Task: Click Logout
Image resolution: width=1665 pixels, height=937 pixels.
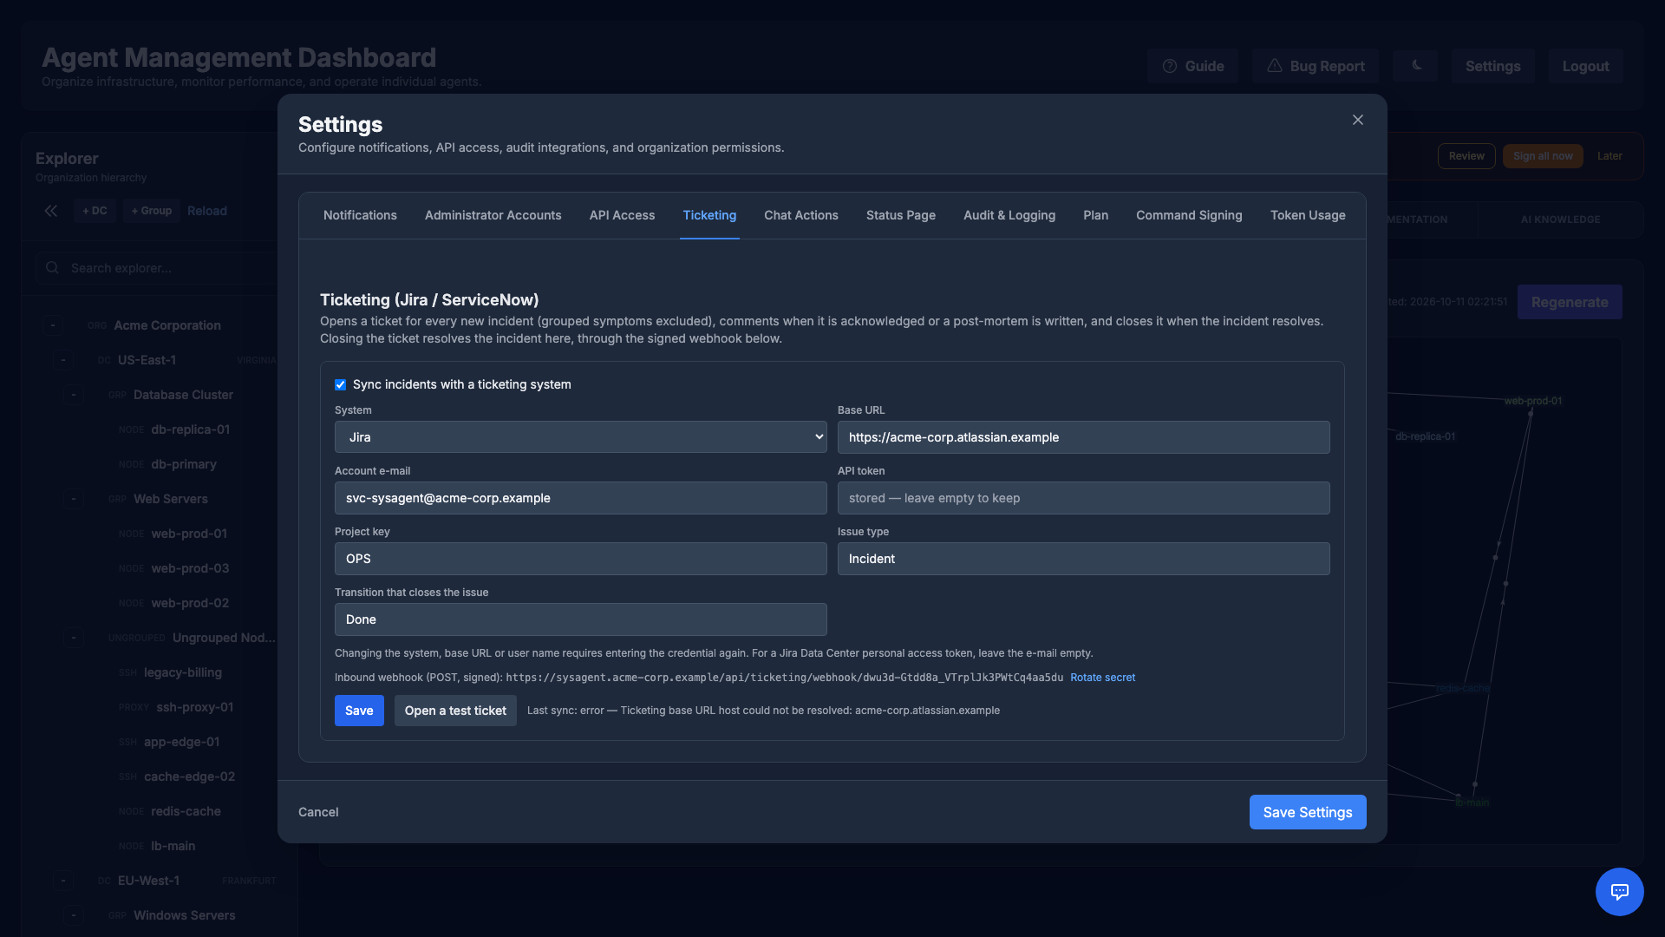Action: pos(1585,66)
